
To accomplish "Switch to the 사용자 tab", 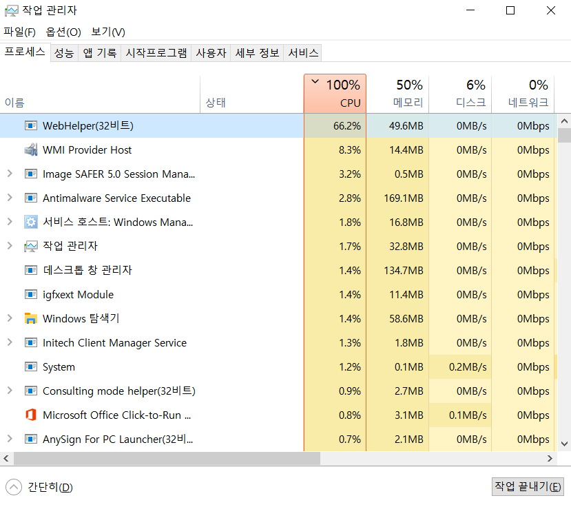I will [211, 53].
